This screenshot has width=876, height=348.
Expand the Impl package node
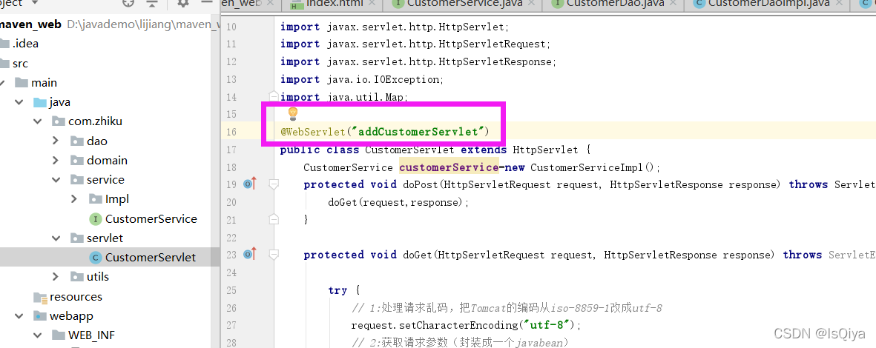pyautogui.click(x=73, y=199)
